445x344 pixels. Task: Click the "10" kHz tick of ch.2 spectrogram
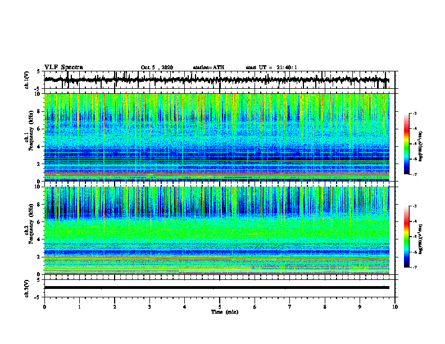click(38, 187)
